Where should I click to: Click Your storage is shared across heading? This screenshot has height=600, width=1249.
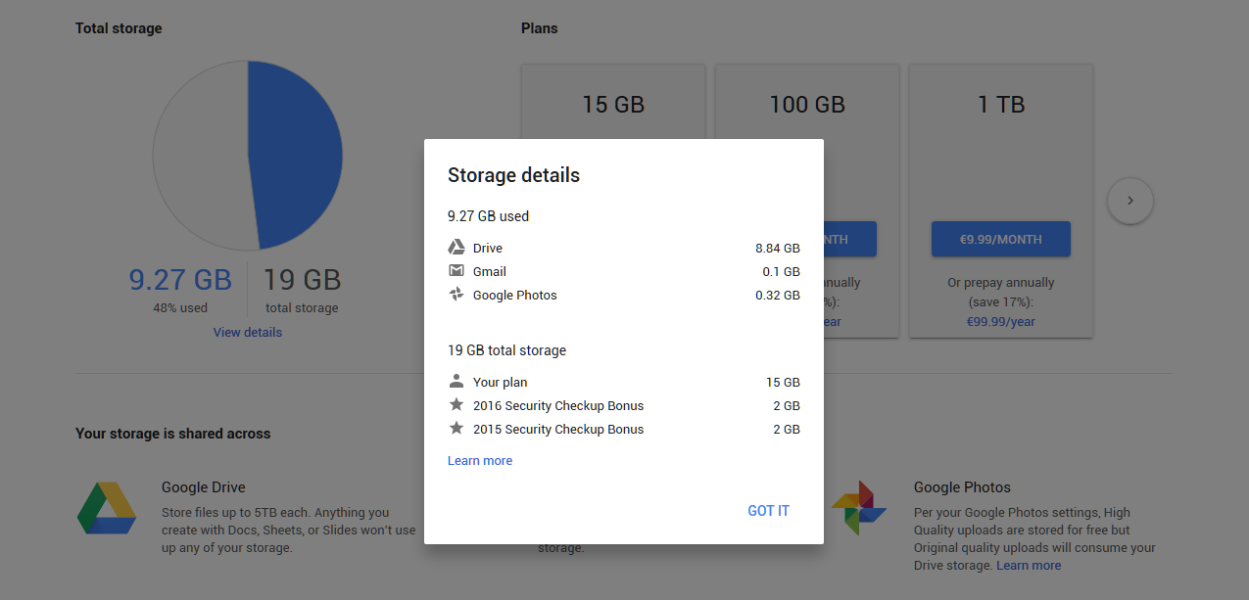tap(173, 434)
